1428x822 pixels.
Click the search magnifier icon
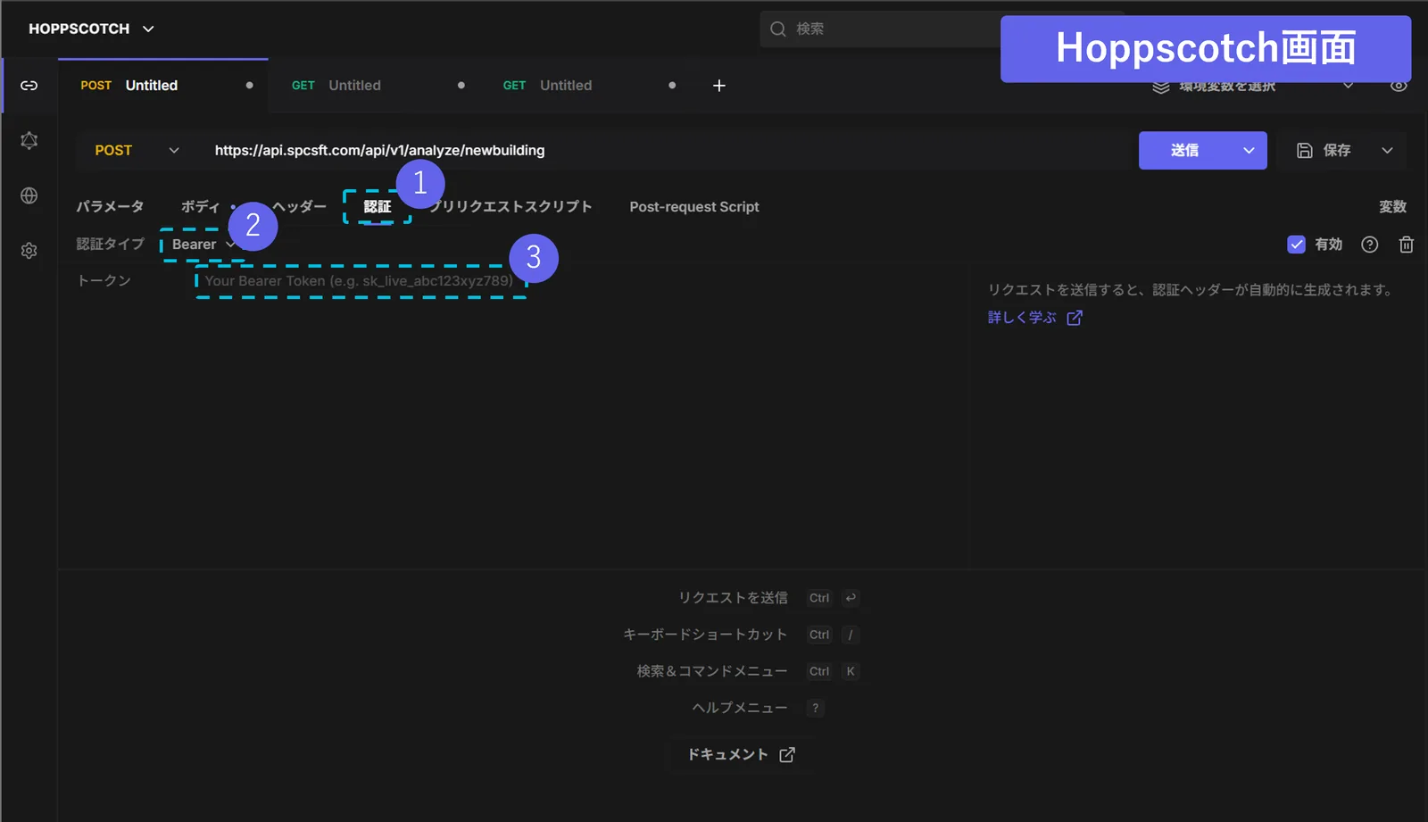(778, 29)
